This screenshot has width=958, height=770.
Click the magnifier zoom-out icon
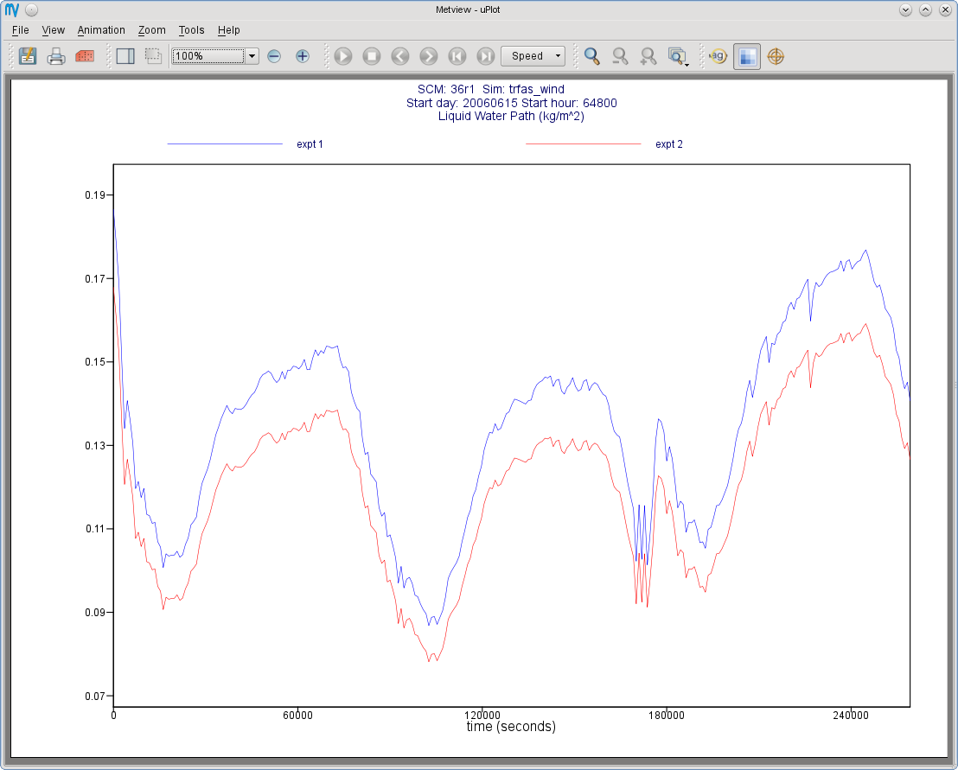pos(620,56)
